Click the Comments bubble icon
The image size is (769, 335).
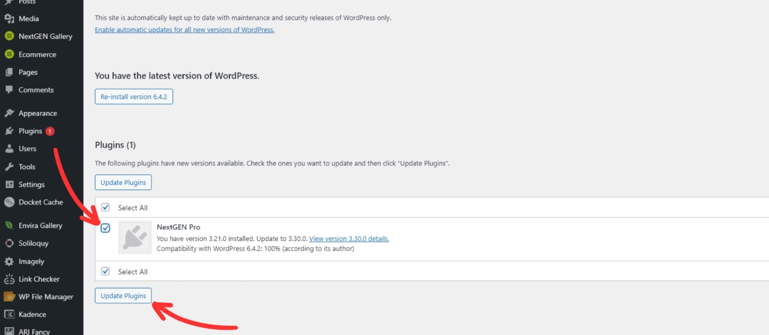click(9, 90)
